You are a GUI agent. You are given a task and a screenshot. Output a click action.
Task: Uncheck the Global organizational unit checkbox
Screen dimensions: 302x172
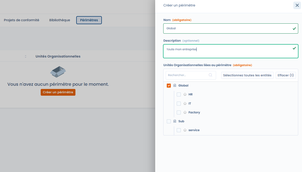tap(169, 85)
